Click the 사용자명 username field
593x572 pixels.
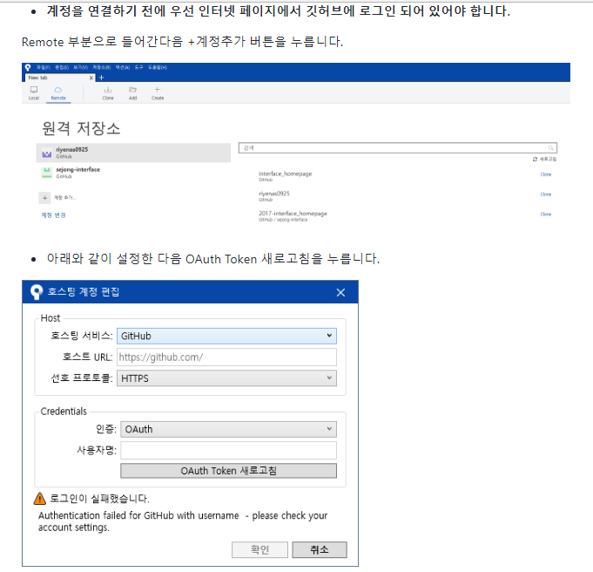228,451
